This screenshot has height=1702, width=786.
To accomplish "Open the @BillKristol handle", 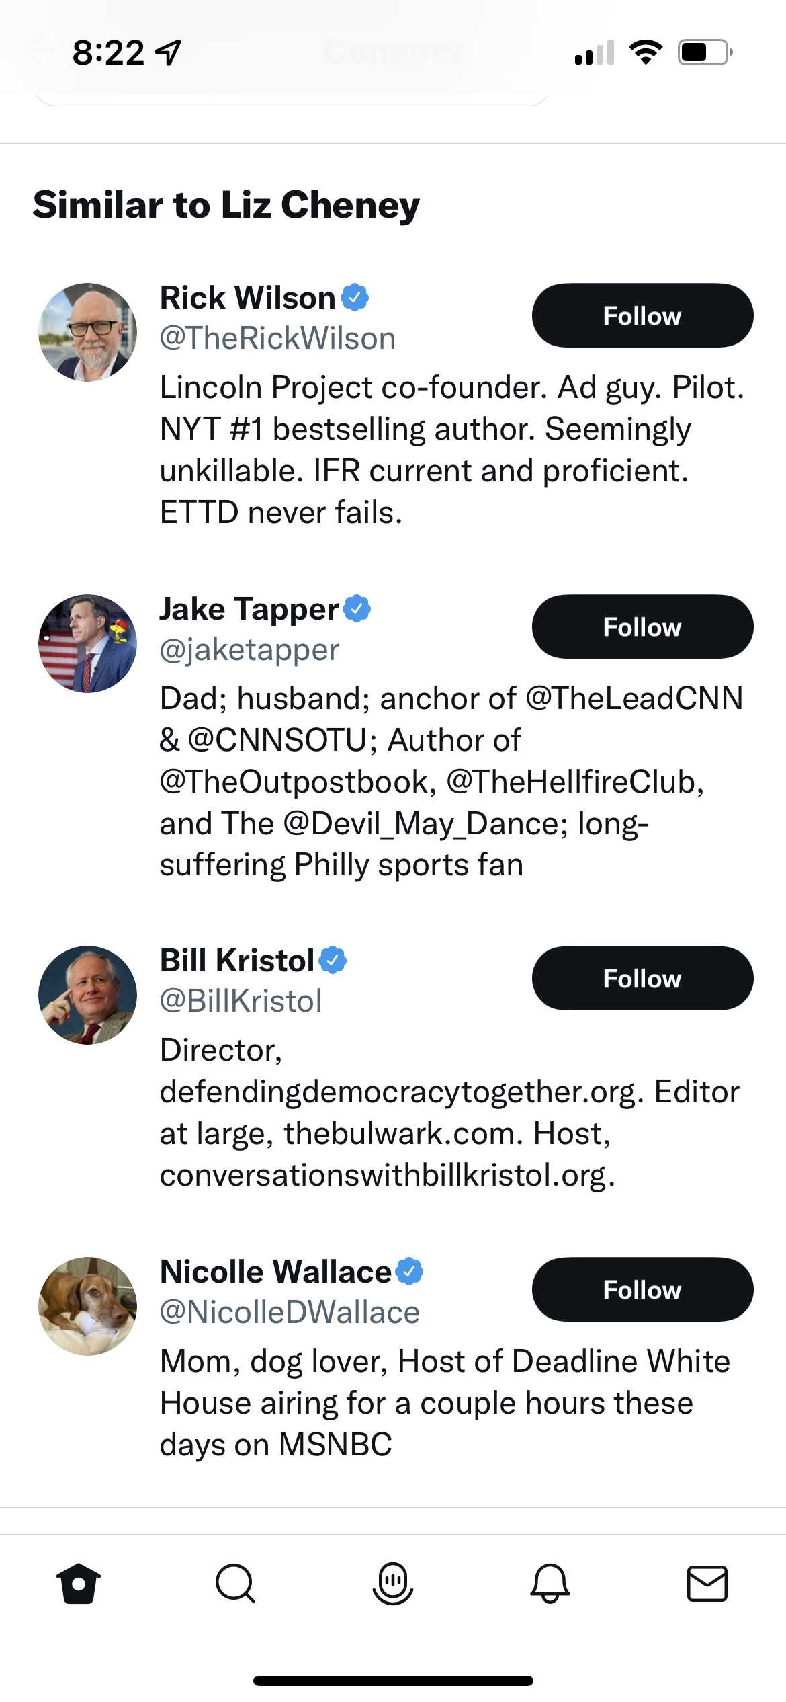I will tap(241, 1001).
